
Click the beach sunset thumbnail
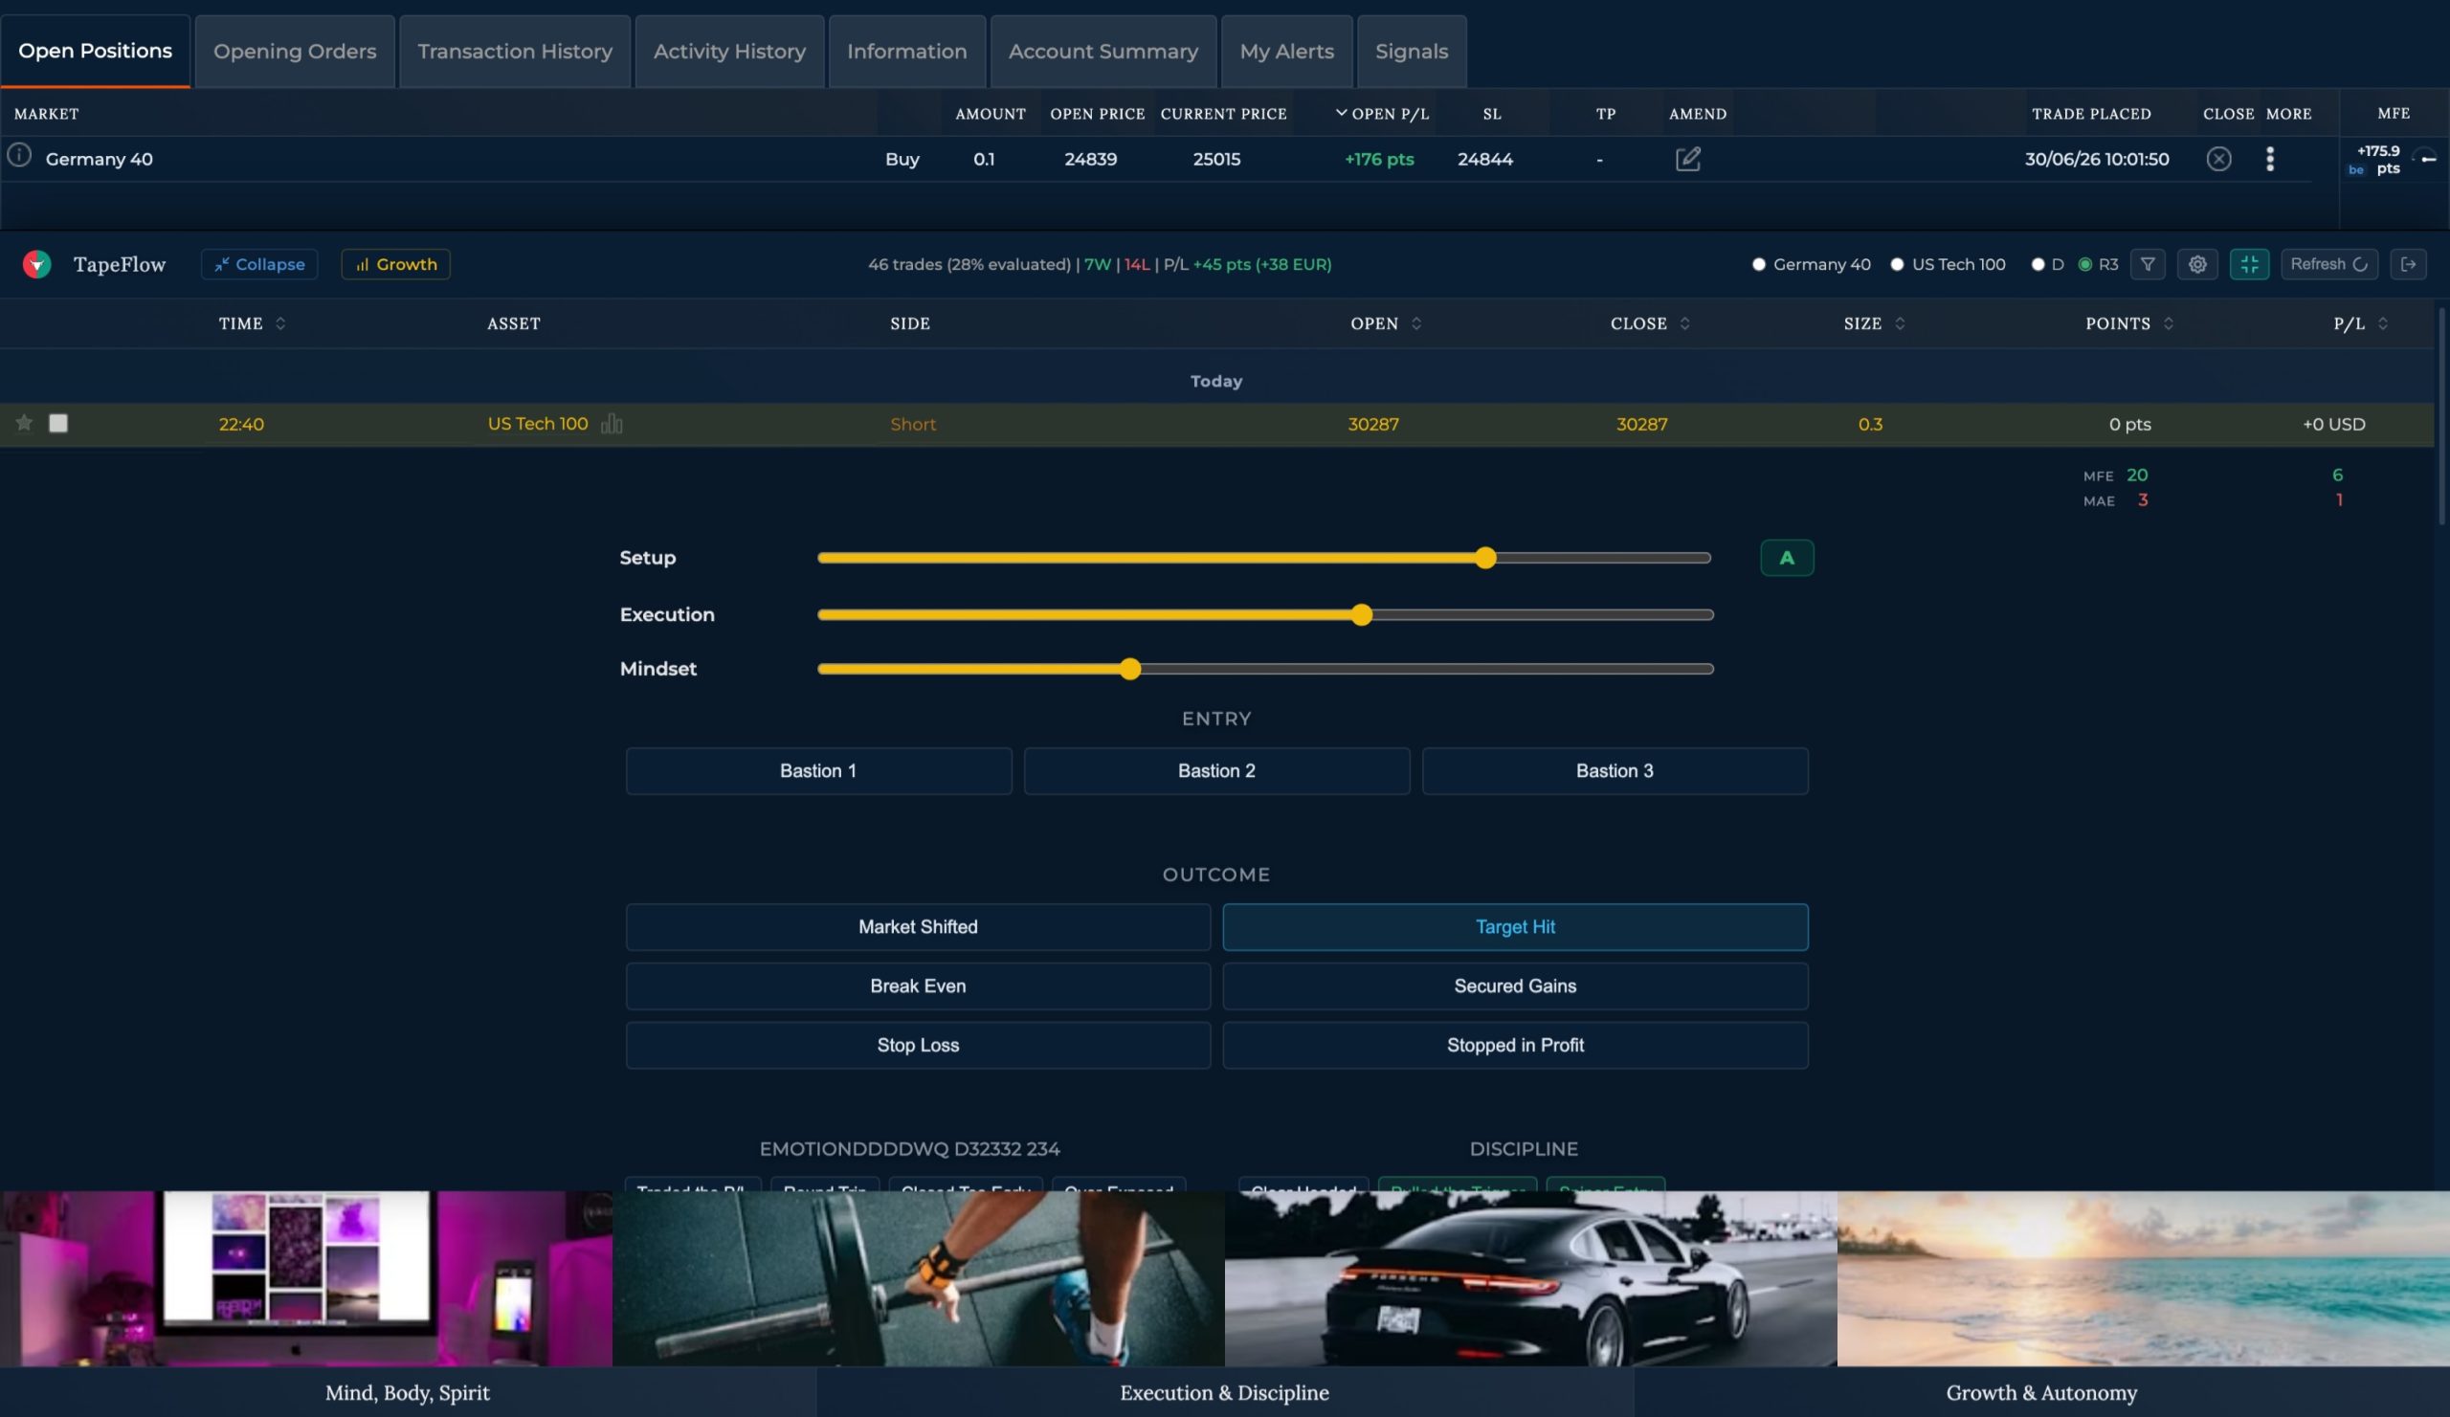pos(2144,1278)
